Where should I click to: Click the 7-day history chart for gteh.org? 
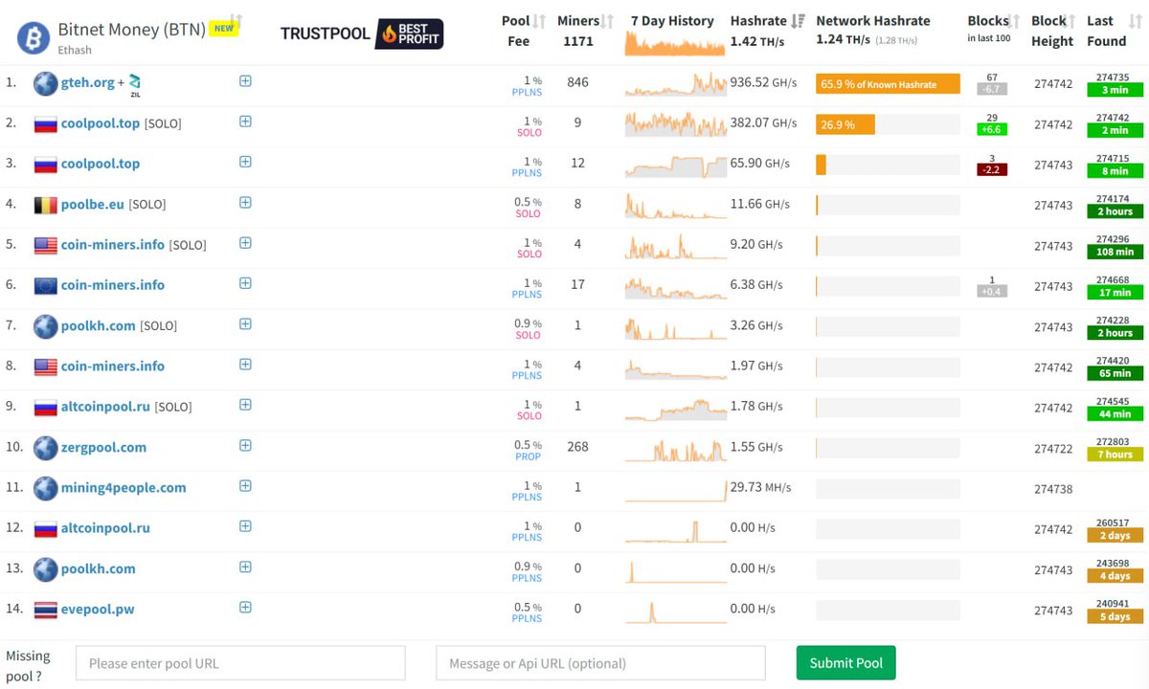[x=676, y=83]
